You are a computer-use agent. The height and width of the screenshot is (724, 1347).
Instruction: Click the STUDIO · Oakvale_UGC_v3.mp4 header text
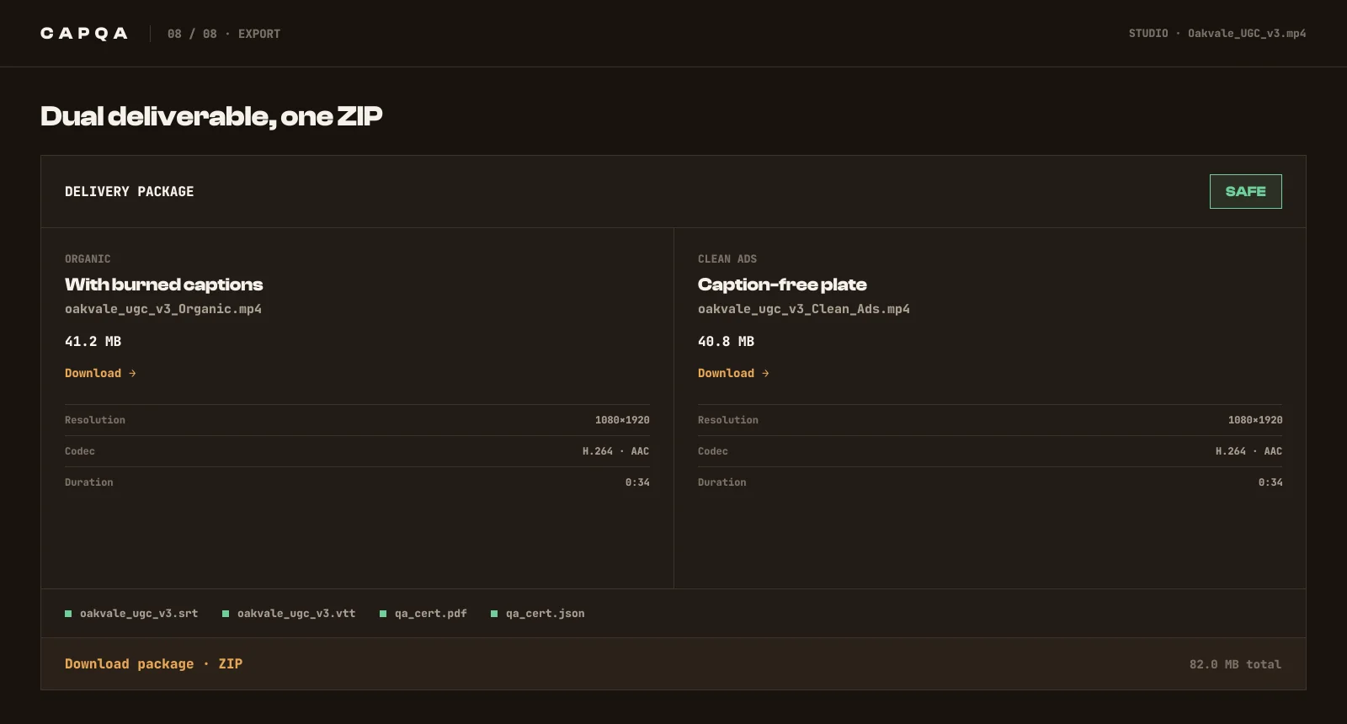pyautogui.click(x=1217, y=34)
